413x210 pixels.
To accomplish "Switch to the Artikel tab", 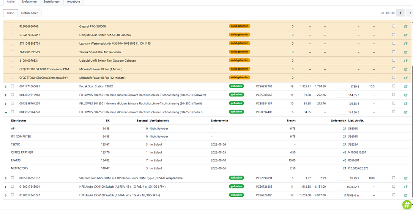I will click(11, 2).
